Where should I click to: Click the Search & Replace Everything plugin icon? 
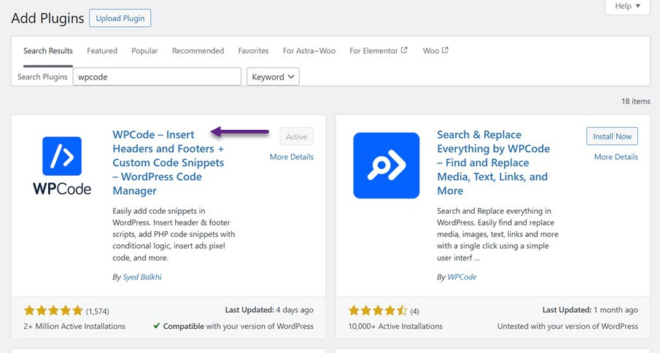tap(386, 165)
